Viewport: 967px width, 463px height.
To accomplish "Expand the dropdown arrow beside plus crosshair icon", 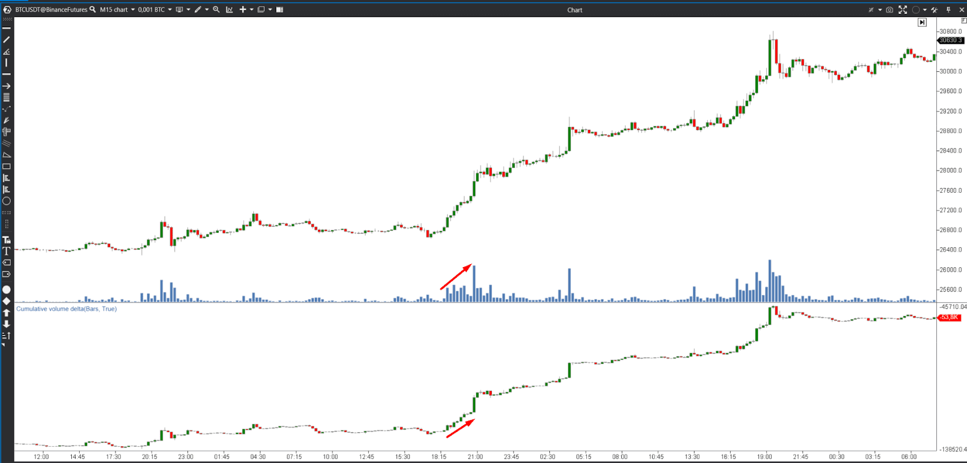I will [251, 10].
